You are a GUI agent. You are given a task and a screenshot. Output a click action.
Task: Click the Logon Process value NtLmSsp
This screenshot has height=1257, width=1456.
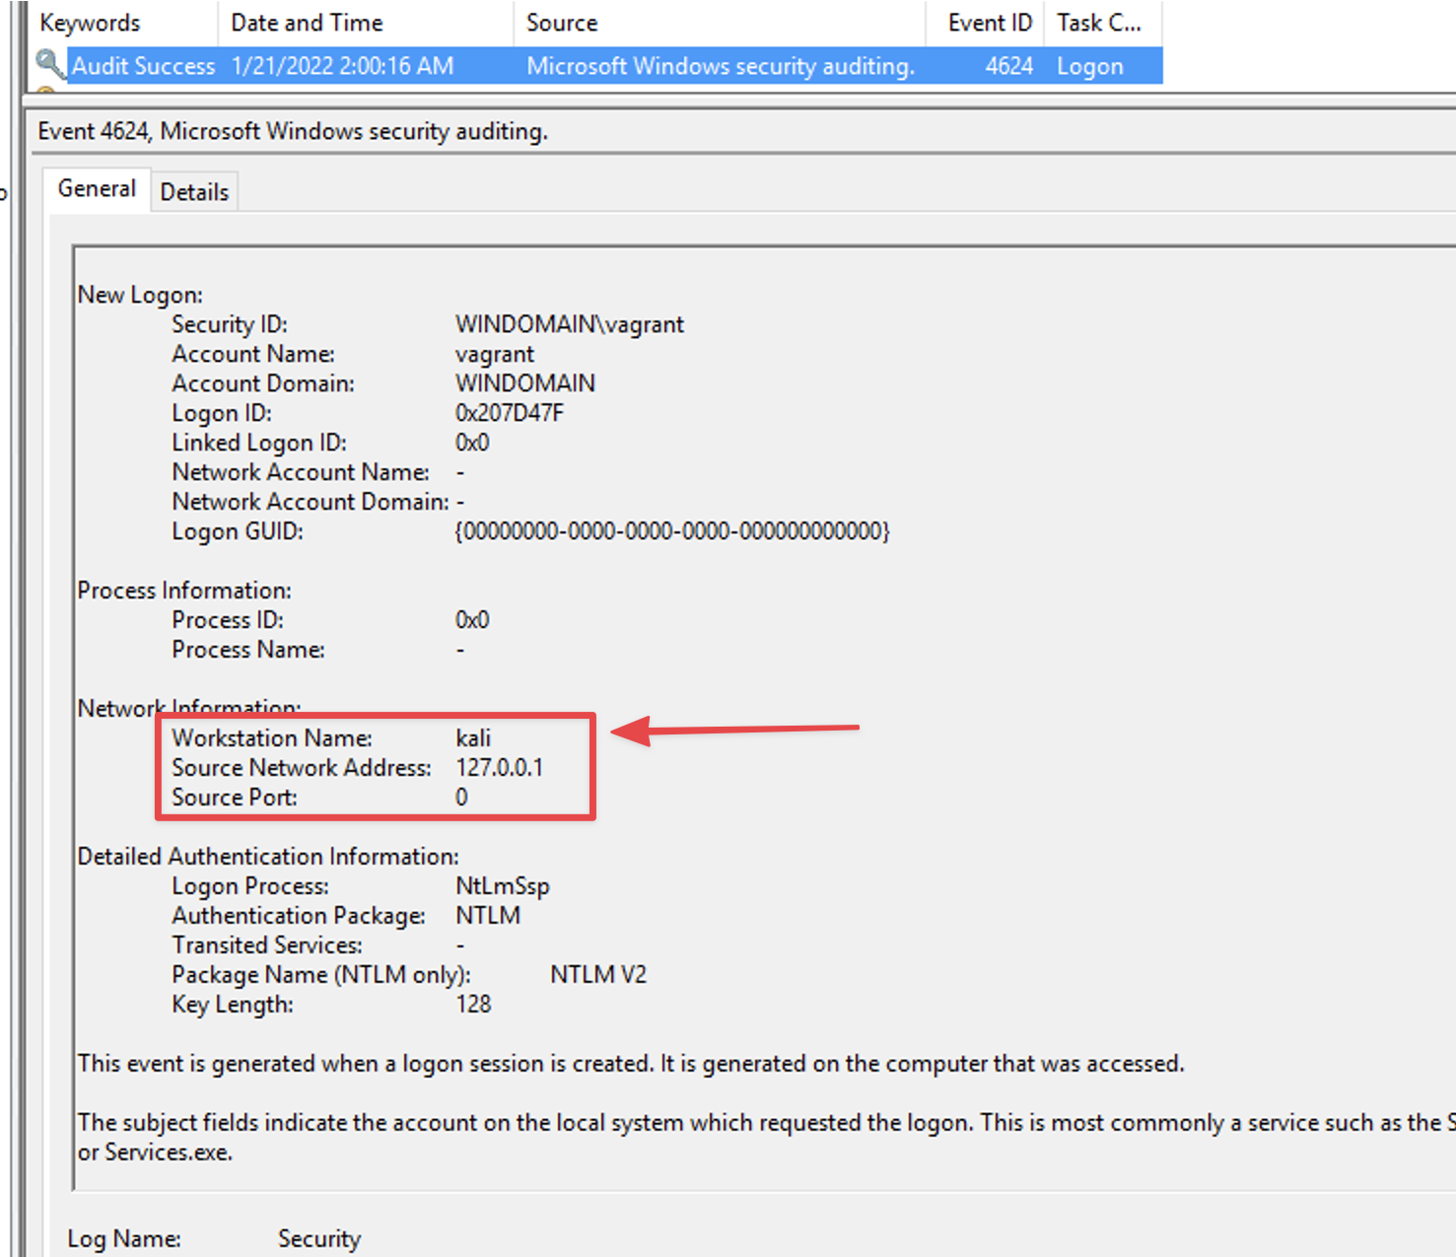(x=502, y=886)
